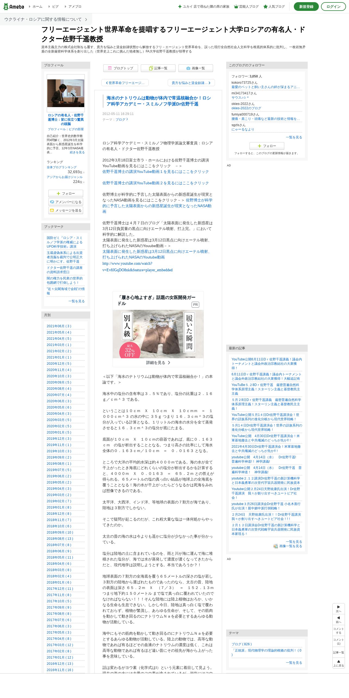Screen dimensions: 349x698
Task: Click the blog title header link
Action: pos(173,34)
